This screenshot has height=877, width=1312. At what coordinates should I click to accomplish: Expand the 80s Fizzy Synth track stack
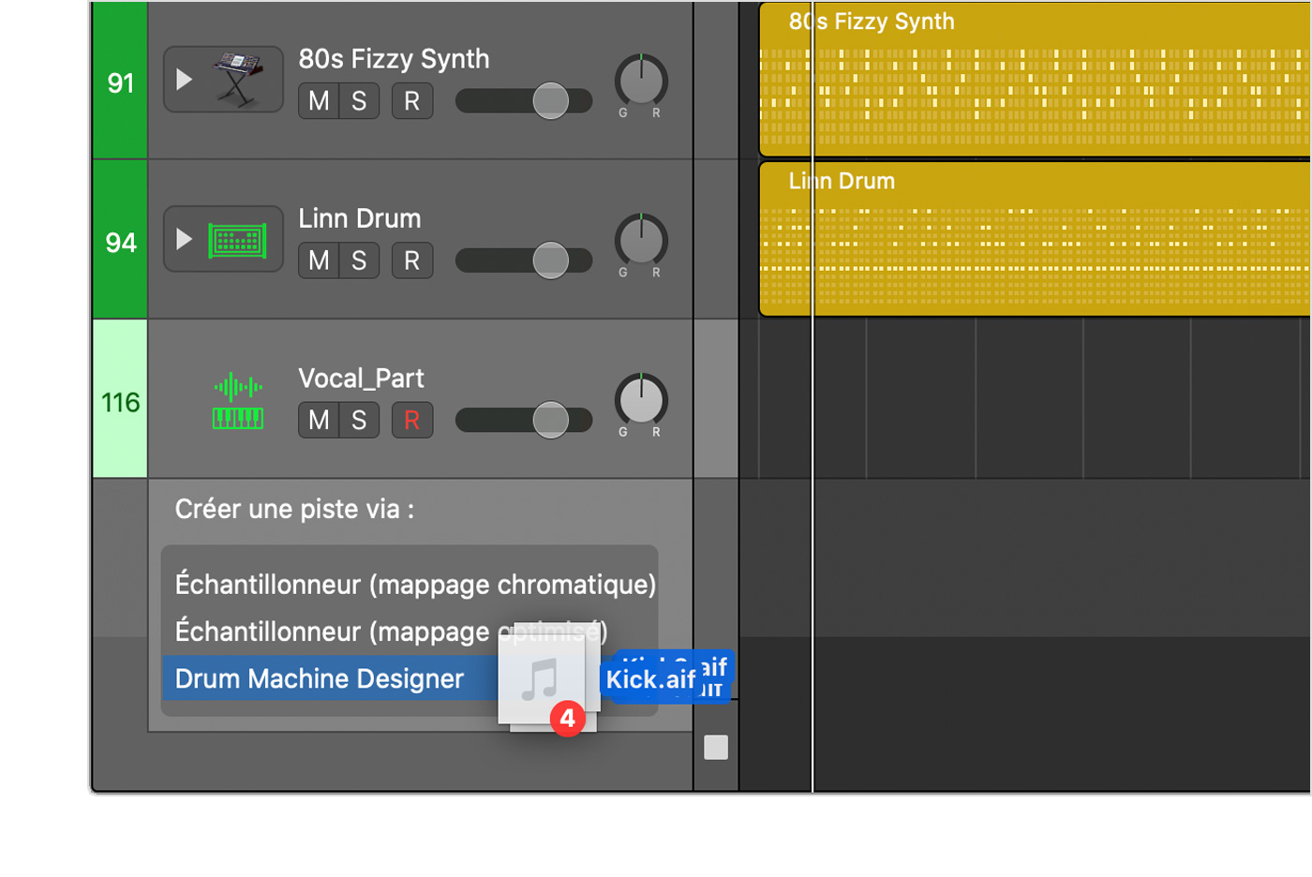tap(185, 80)
